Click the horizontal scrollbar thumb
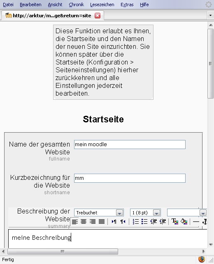This screenshot has width=214, height=264. click(63, 251)
